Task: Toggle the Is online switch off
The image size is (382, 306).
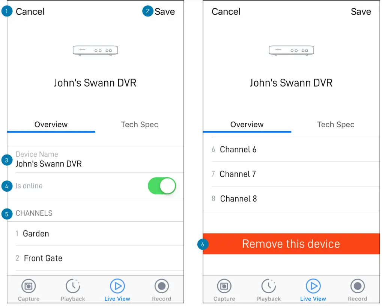Action: [x=162, y=186]
